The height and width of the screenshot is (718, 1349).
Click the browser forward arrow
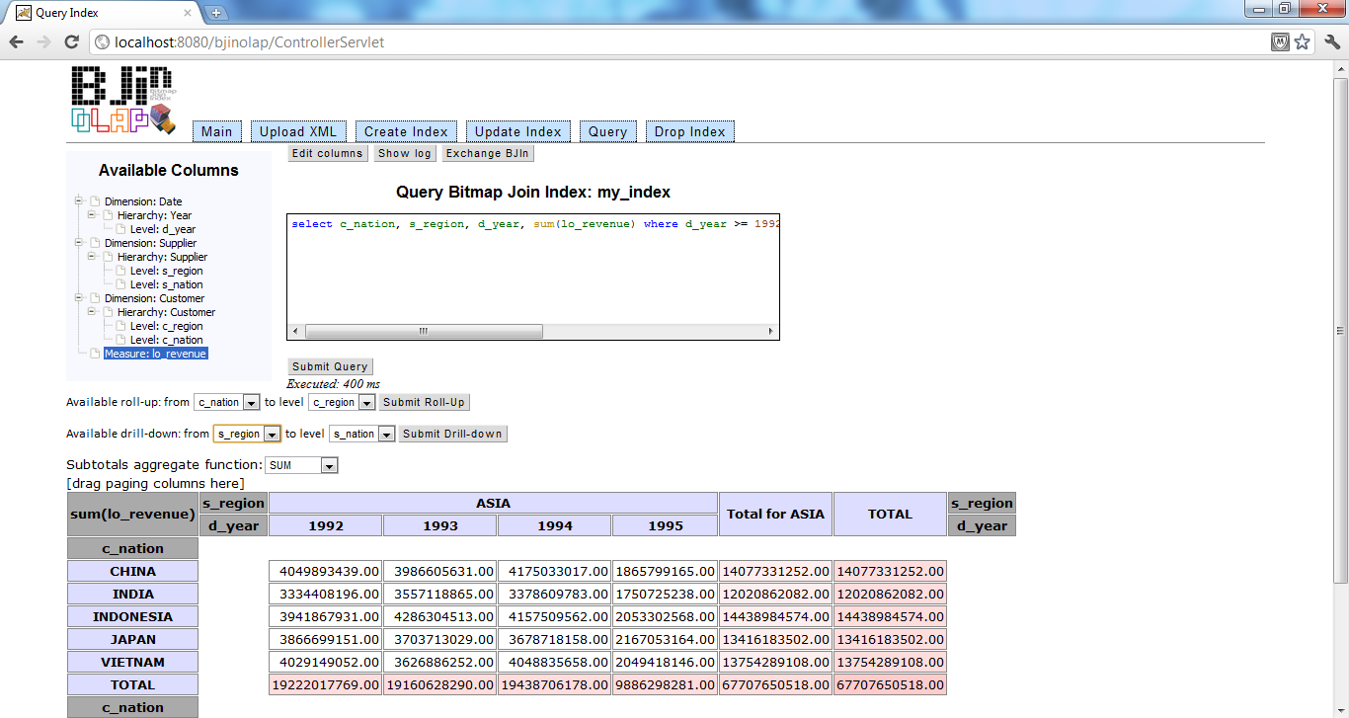click(43, 42)
